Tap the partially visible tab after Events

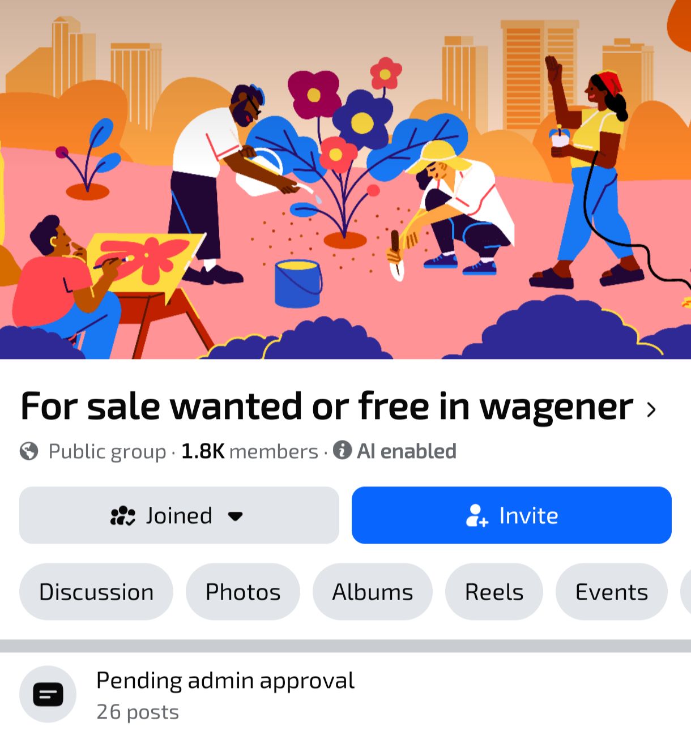click(686, 592)
